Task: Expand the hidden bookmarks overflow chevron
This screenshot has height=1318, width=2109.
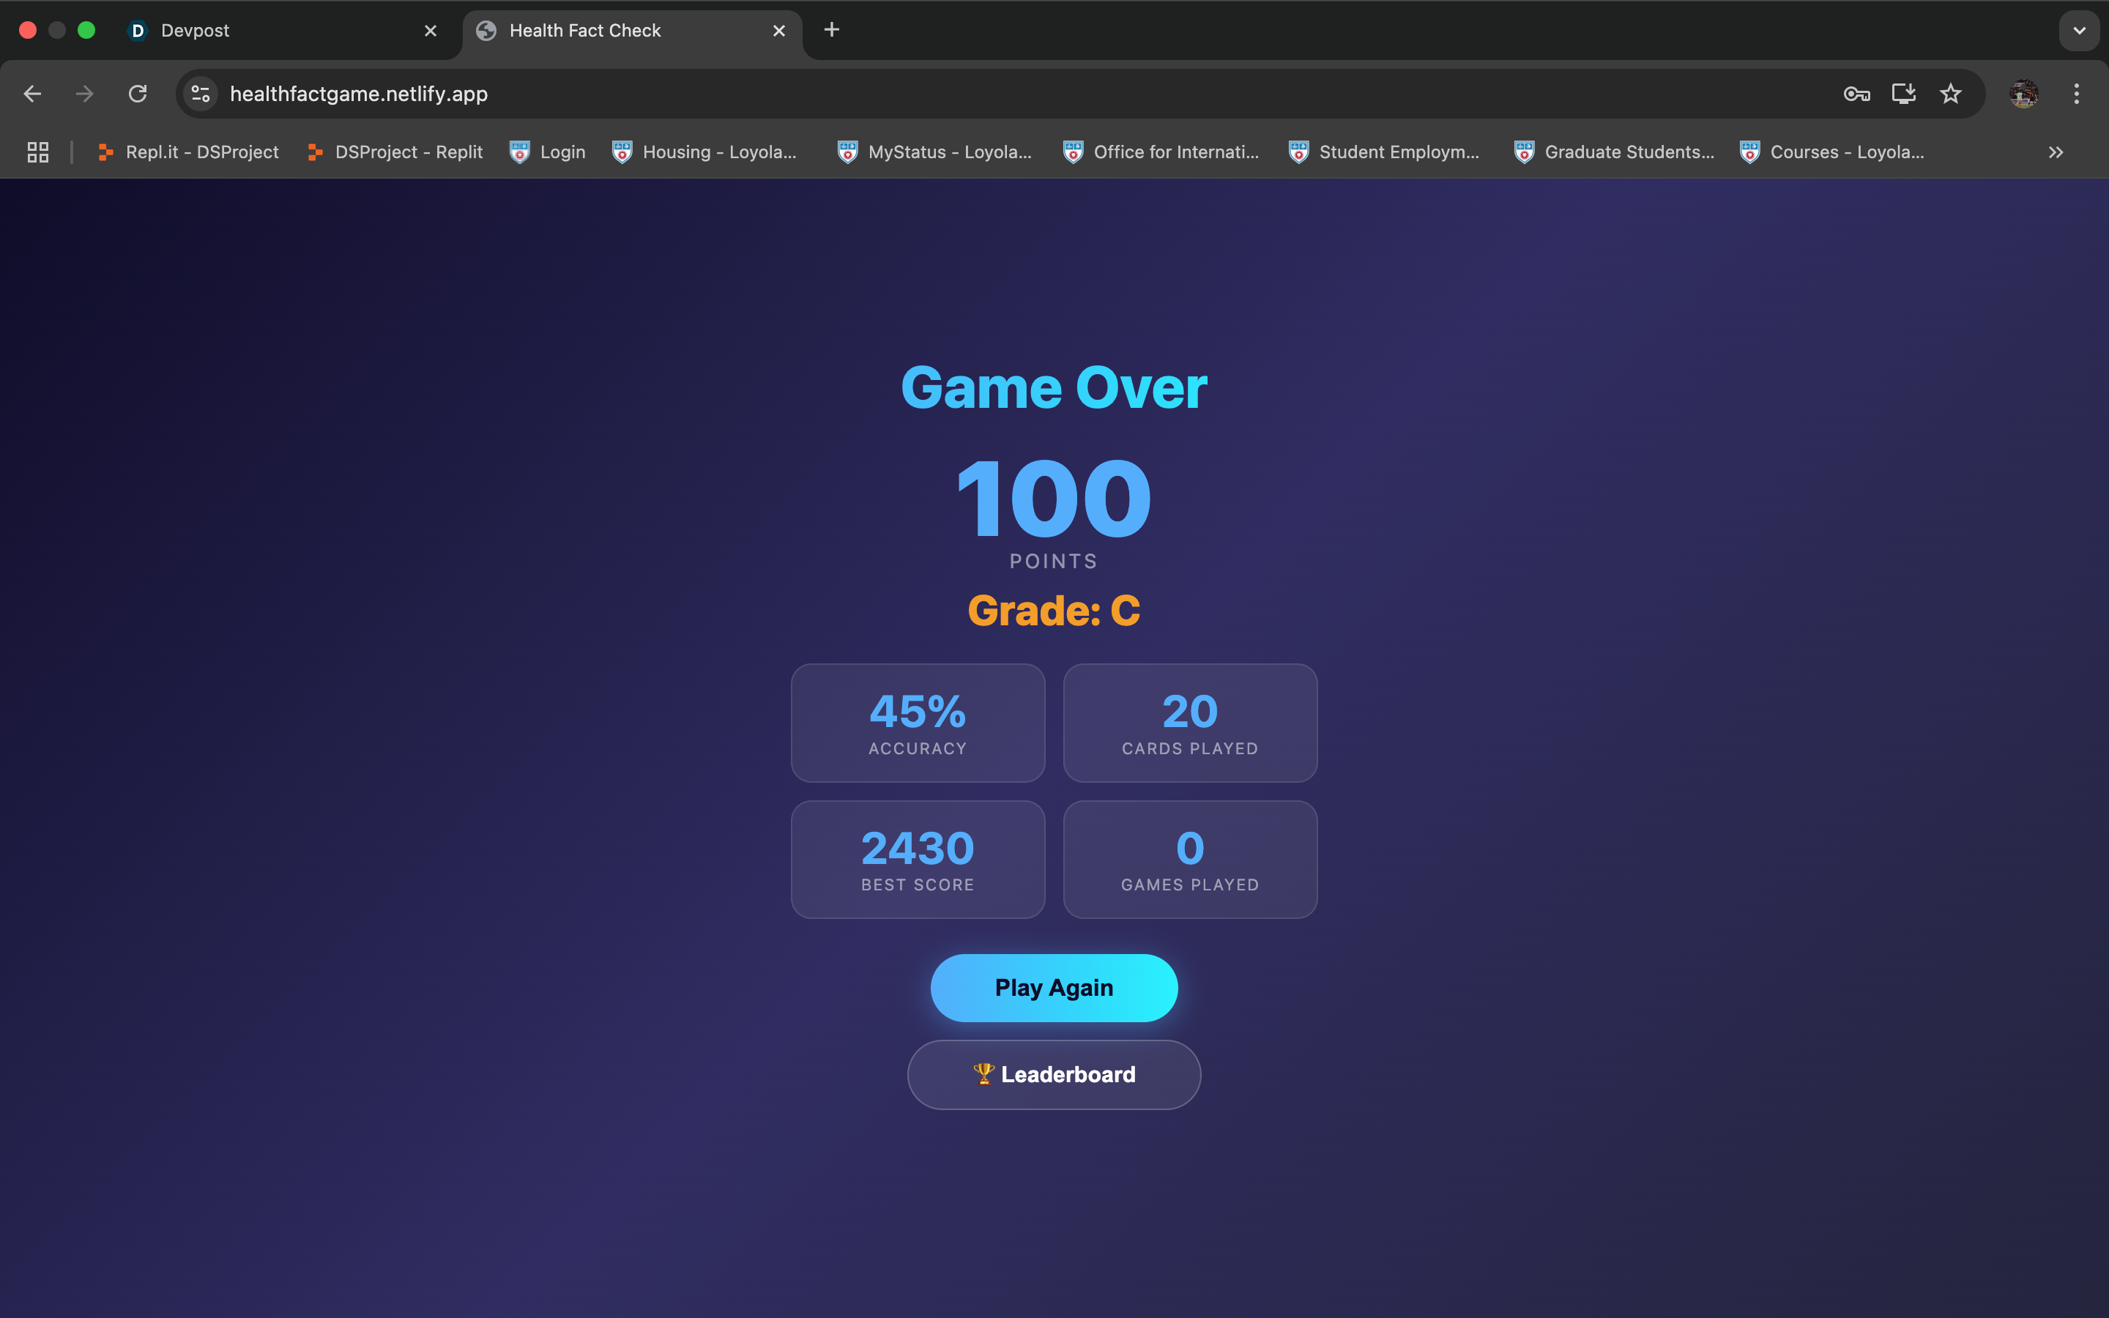Action: (x=2056, y=152)
